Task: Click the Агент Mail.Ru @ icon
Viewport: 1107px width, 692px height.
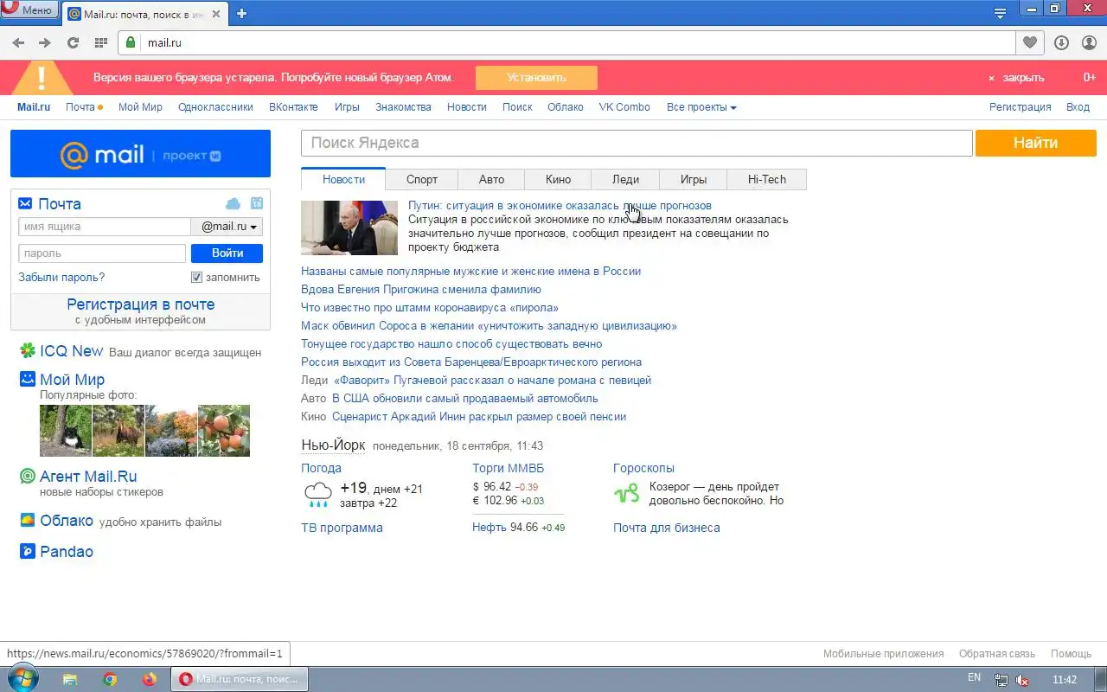Action: pyautogui.click(x=28, y=476)
